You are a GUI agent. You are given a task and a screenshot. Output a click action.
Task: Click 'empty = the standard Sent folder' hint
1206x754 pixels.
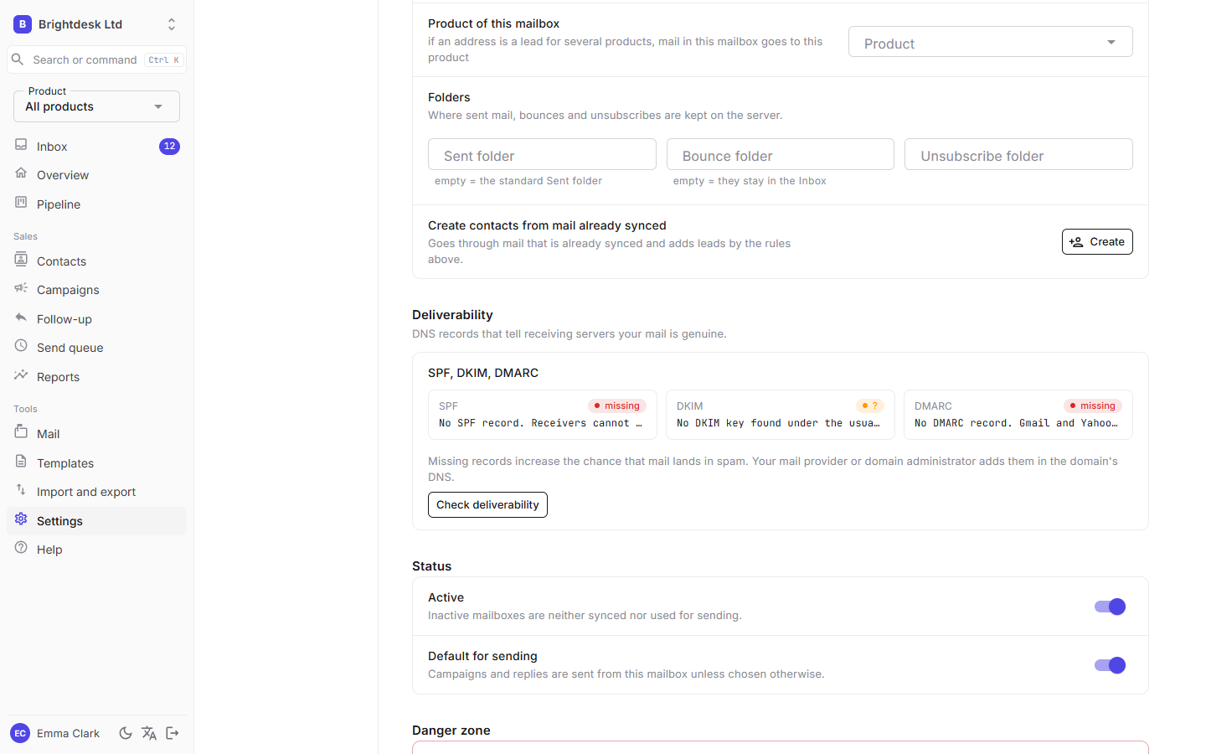click(518, 181)
